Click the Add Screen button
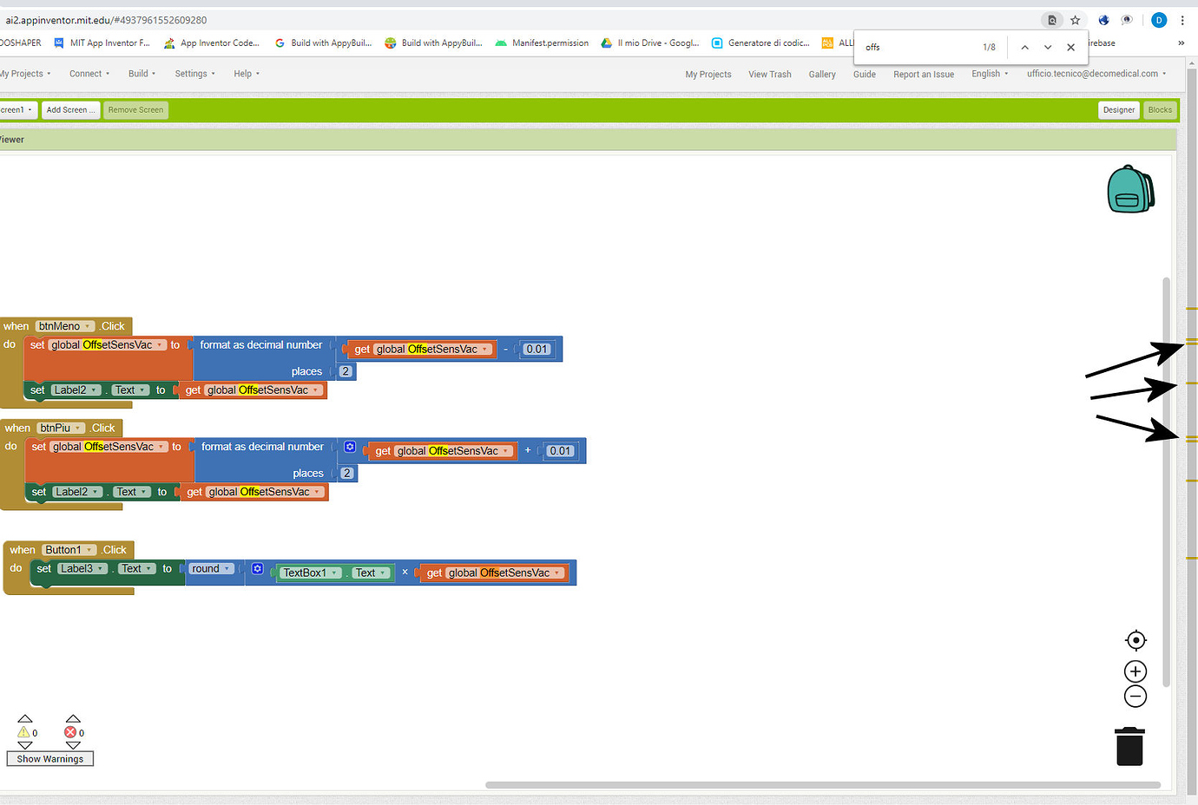 [69, 109]
